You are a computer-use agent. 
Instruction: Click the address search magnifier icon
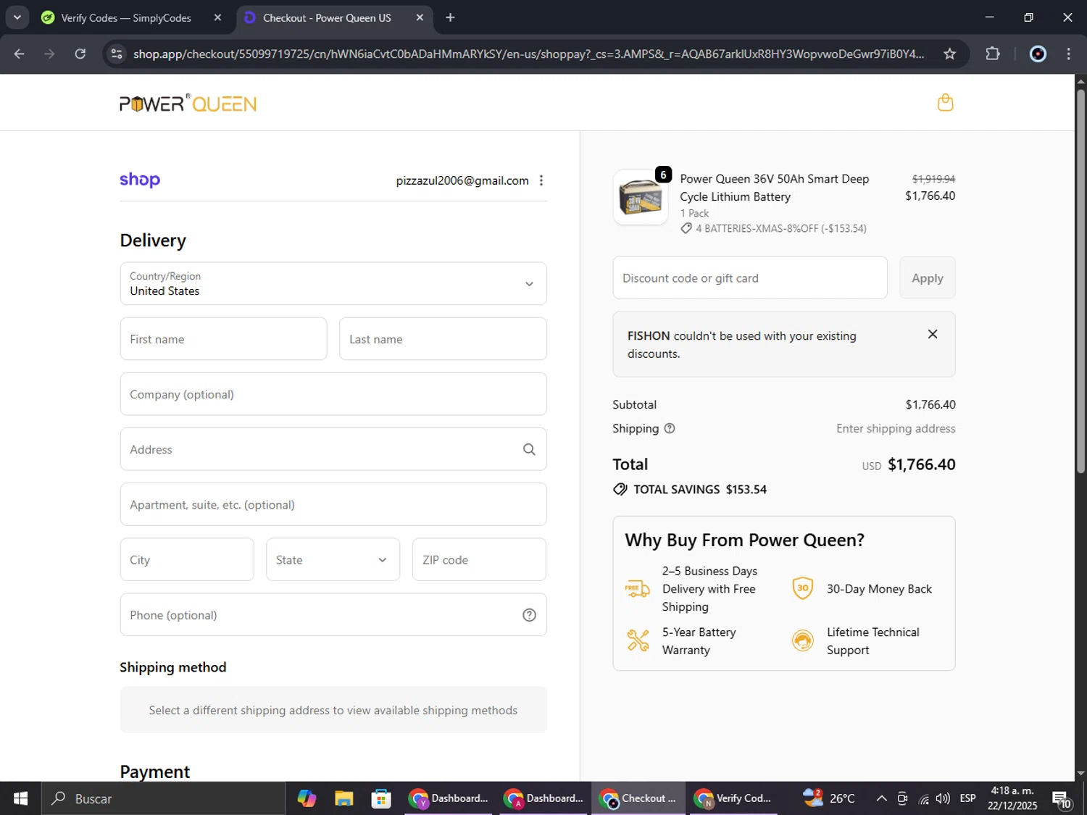(x=529, y=449)
